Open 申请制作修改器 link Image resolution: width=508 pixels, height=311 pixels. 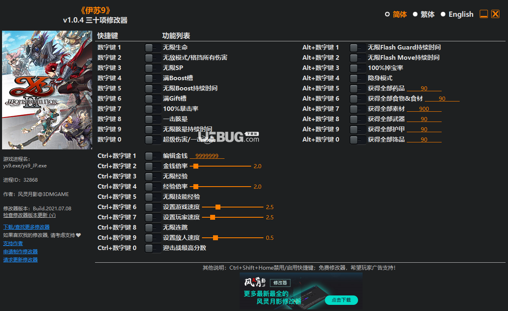pos(20,252)
